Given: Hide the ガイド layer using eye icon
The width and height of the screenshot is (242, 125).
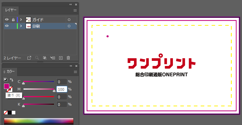Looking at the screenshot, I should tap(7, 19).
